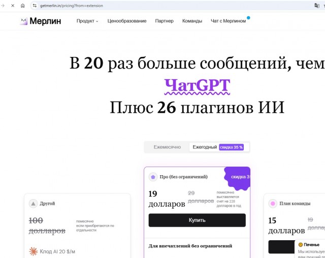Click the cookie icon in Печенье popup
This screenshot has width=325, height=258.
[x=300, y=245]
